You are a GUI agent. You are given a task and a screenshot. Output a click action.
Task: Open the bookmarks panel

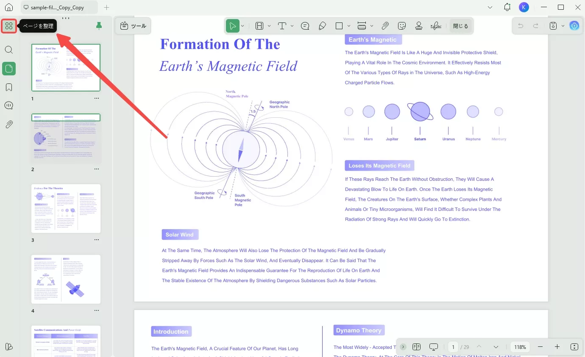(x=9, y=87)
